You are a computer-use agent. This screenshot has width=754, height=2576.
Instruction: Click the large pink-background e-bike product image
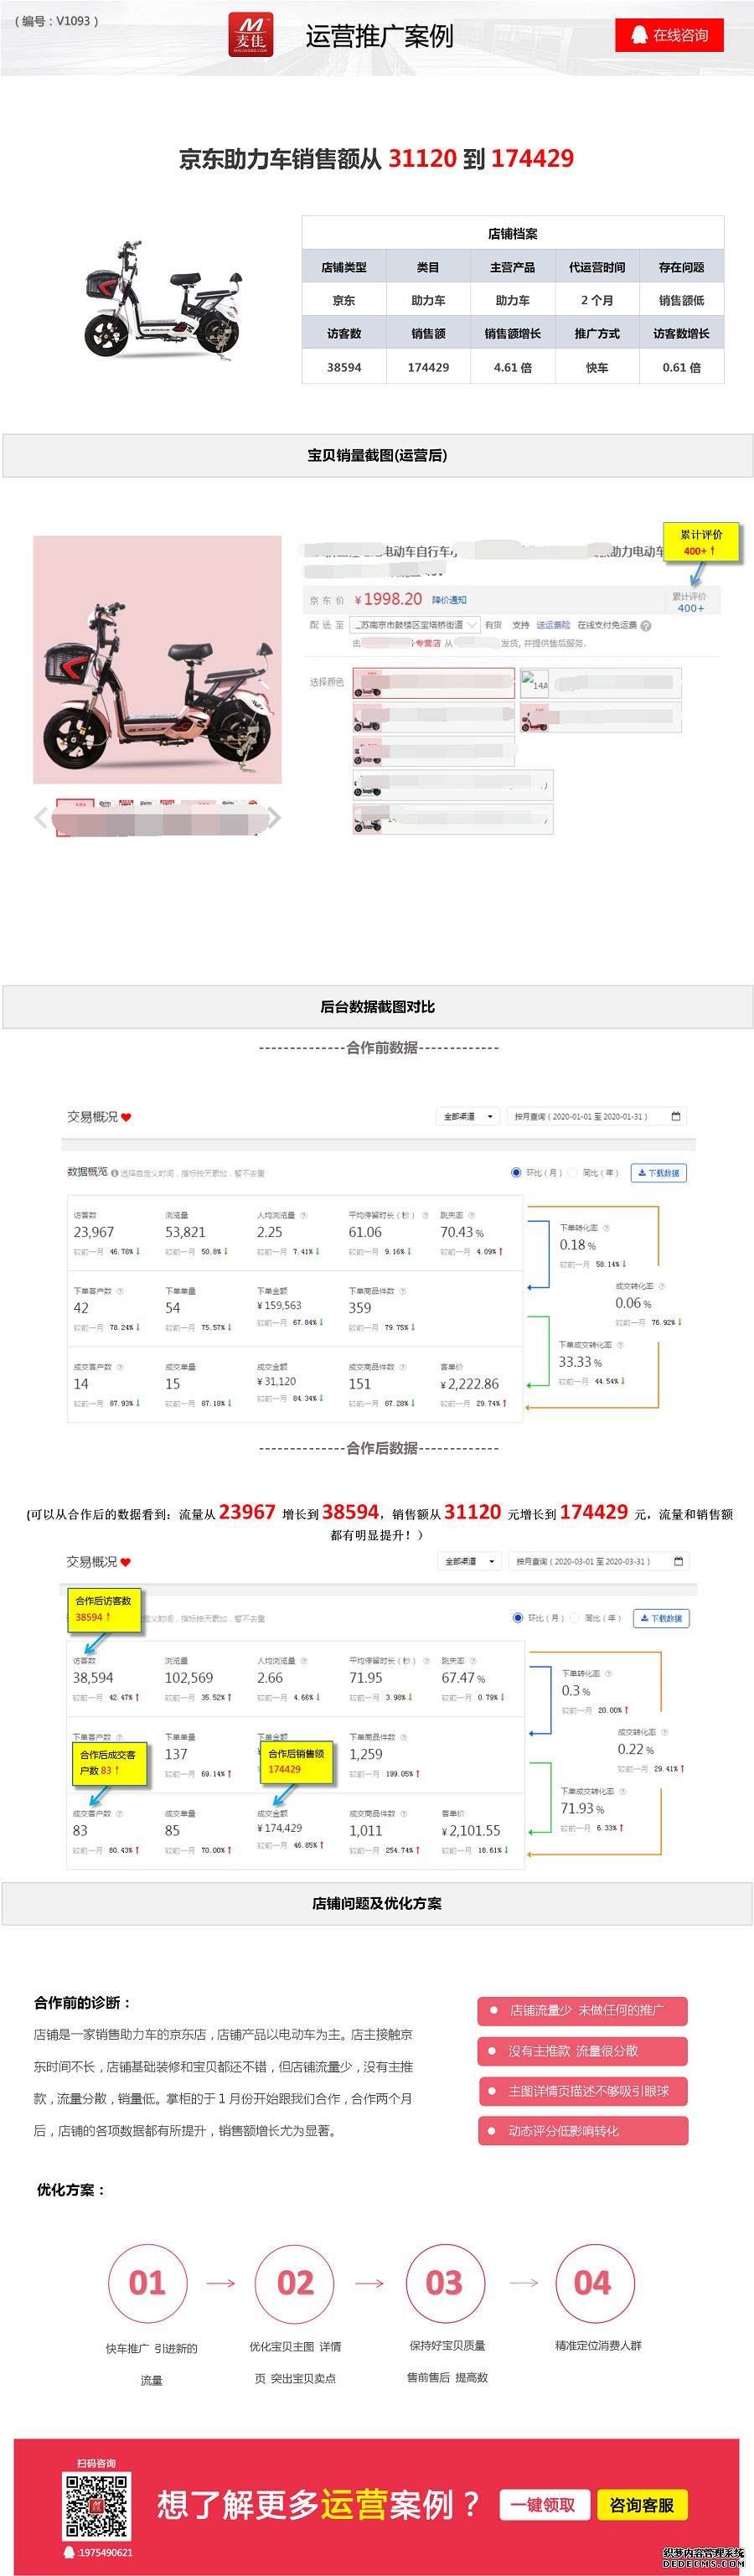(157, 660)
